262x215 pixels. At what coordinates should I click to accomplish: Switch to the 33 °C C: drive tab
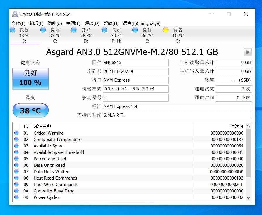point(55,35)
